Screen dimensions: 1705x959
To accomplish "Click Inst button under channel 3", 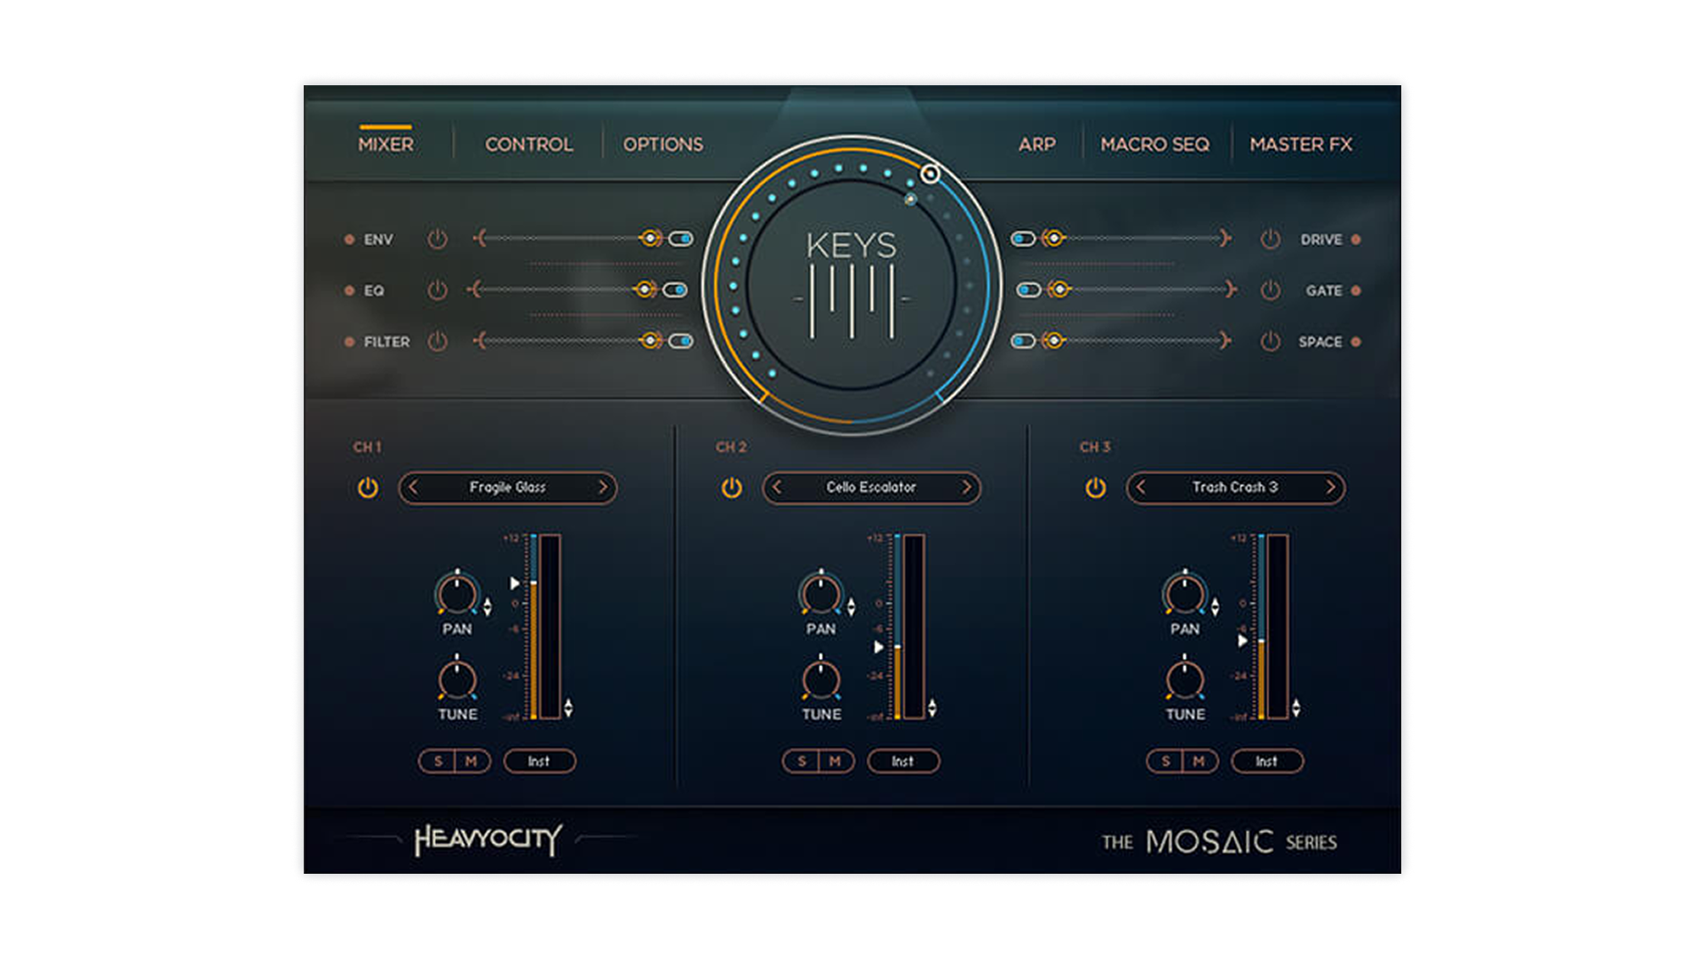I will tap(1266, 761).
